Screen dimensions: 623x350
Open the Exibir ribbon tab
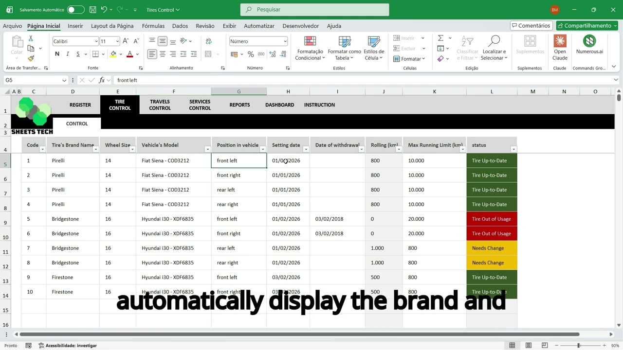coord(229,26)
